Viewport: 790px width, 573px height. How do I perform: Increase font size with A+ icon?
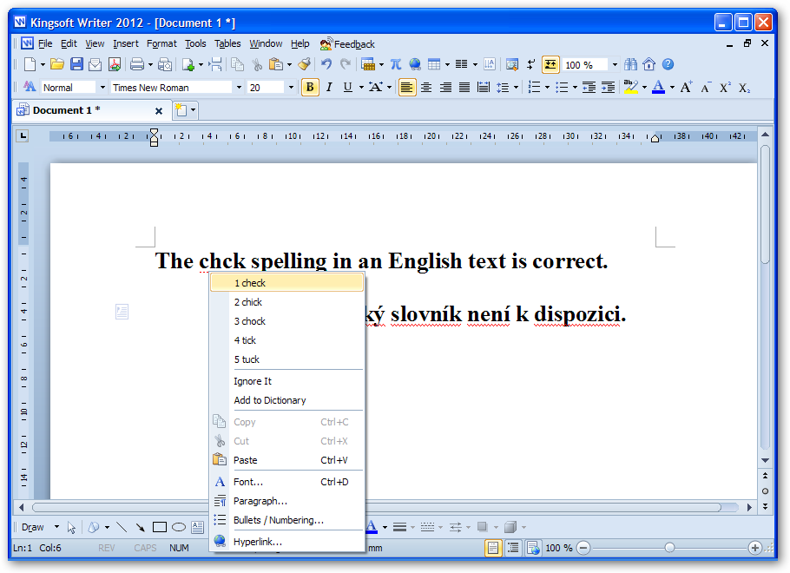click(686, 88)
